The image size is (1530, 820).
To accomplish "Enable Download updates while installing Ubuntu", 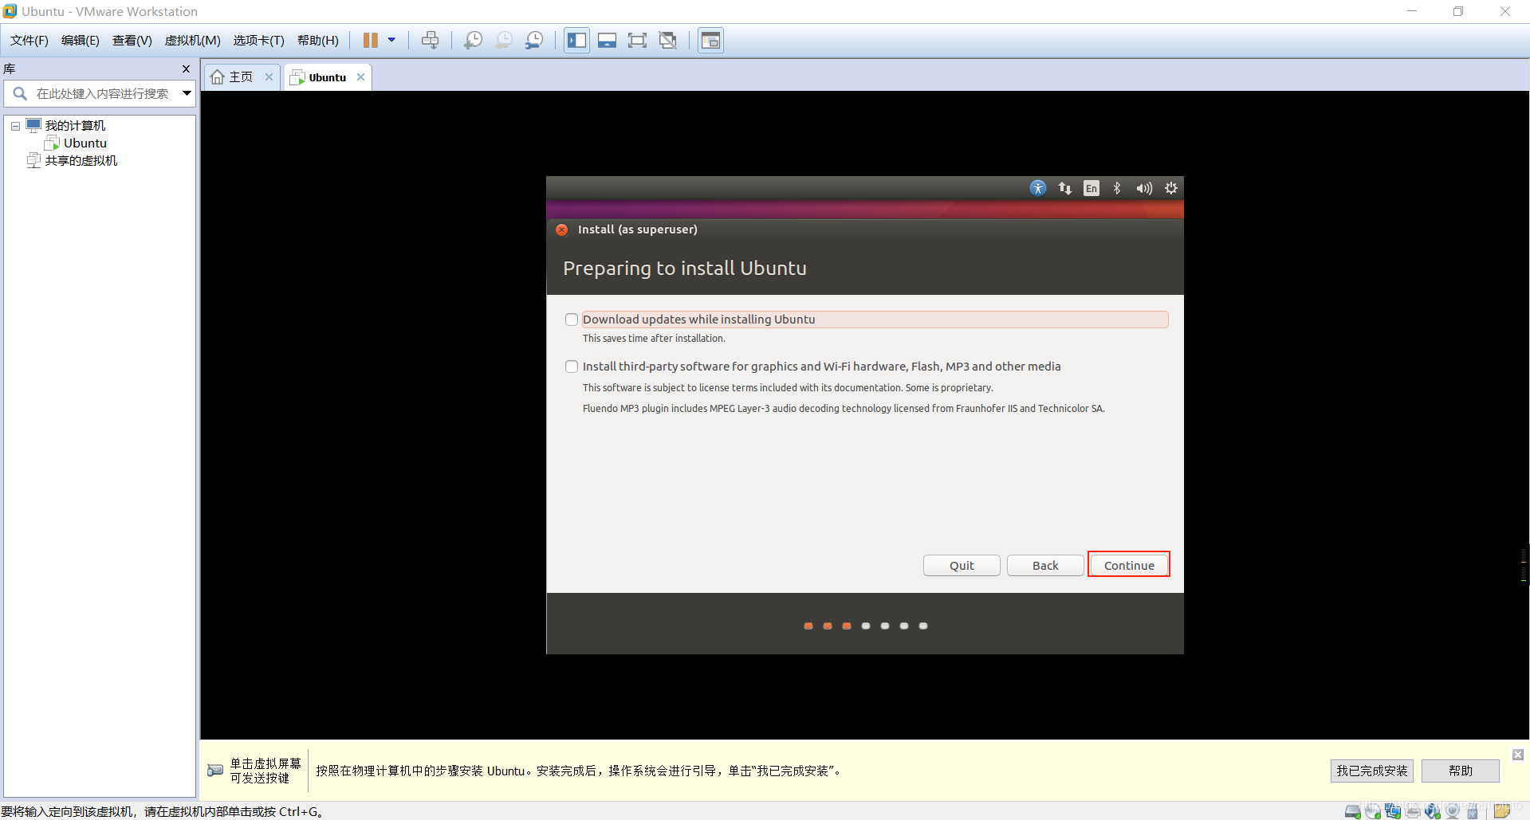I will point(572,320).
